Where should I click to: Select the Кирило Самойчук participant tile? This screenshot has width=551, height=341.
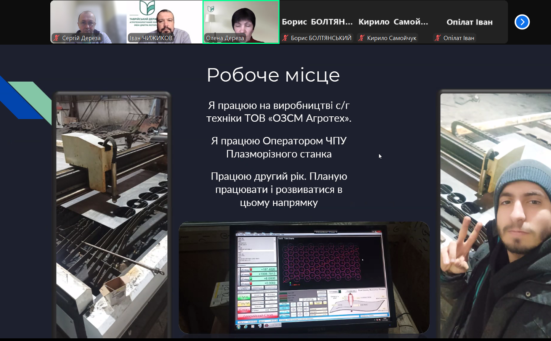(x=394, y=22)
